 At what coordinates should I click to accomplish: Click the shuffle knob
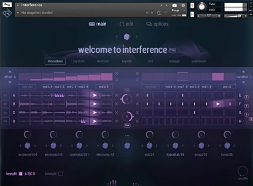click(242, 171)
